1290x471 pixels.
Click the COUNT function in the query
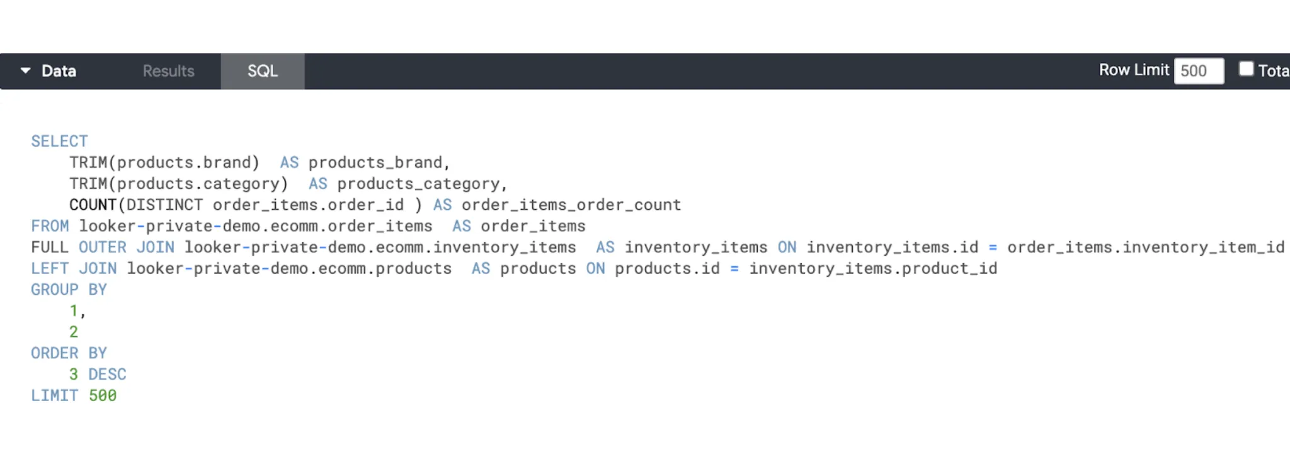pyautogui.click(x=93, y=205)
